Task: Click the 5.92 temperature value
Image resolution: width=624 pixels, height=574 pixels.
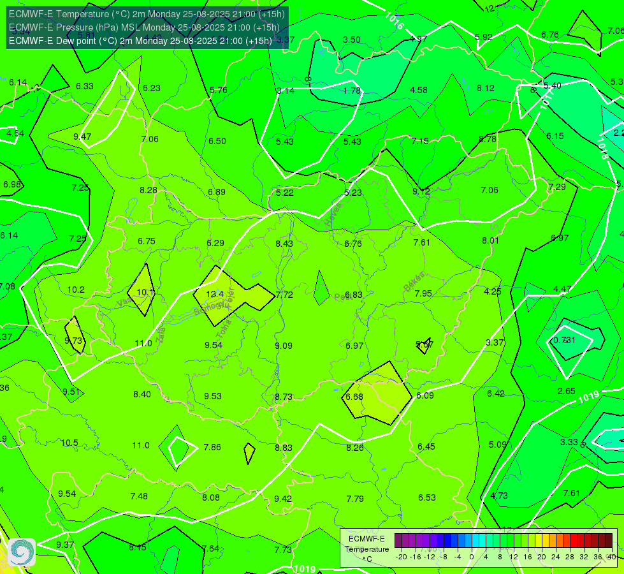Action: point(484,37)
